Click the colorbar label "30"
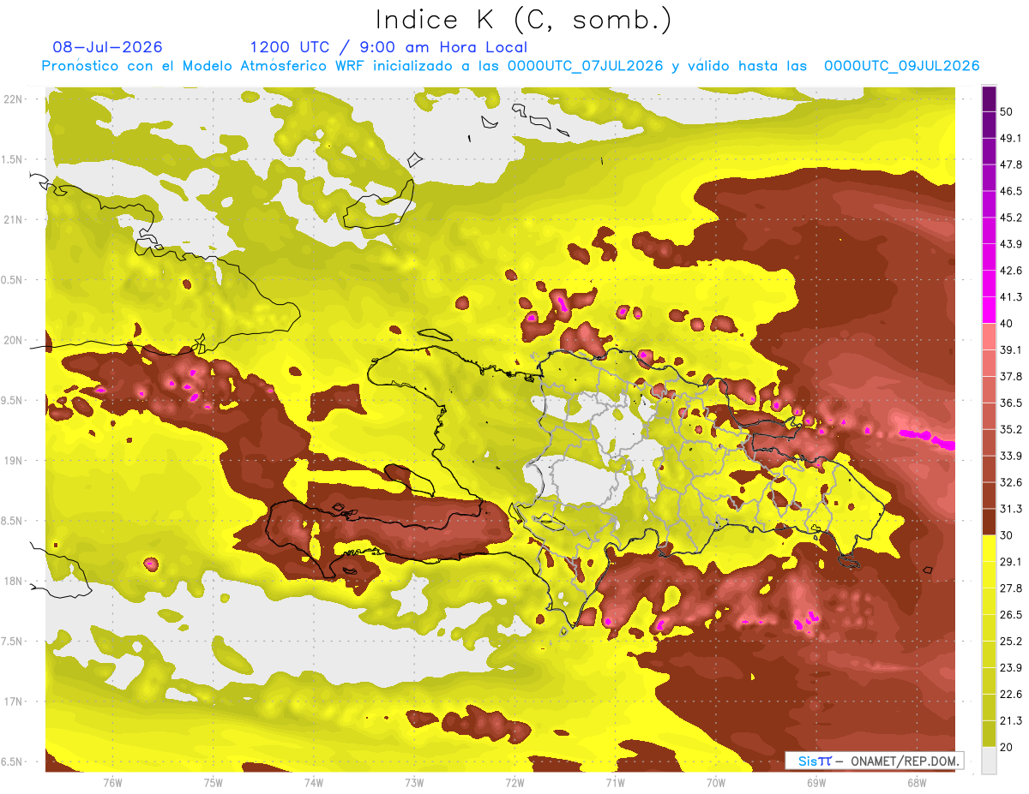Viewport: 1029px width, 794px height. tap(1008, 535)
